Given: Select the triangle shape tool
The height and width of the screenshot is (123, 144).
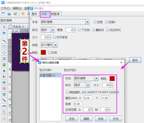Looking at the screenshot, I should coord(4,118).
